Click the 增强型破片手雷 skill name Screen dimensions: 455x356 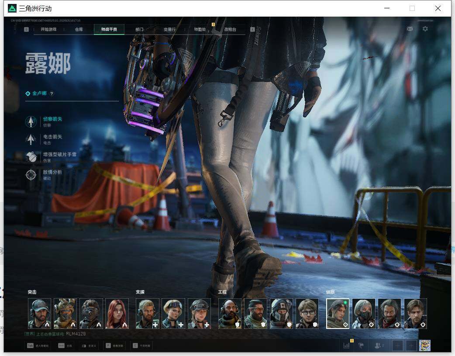tap(60, 155)
